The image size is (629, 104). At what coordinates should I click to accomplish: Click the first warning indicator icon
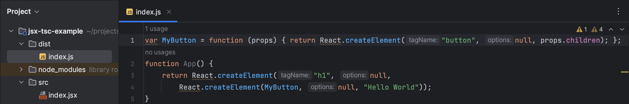tap(579, 29)
